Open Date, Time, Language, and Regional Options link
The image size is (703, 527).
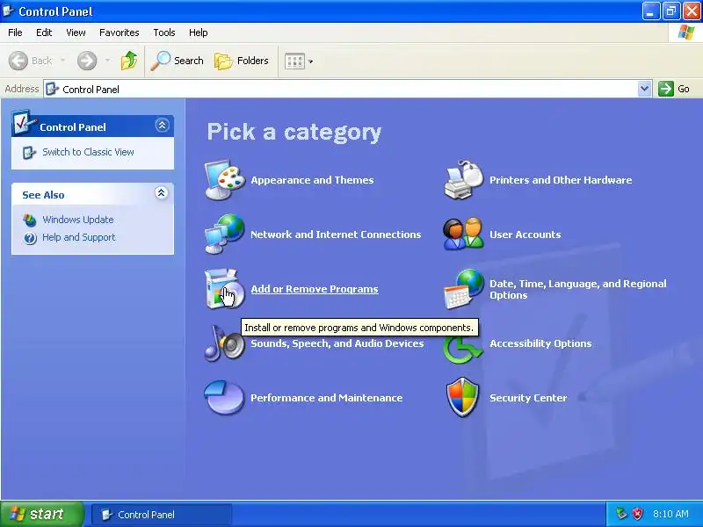click(x=578, y=289)
